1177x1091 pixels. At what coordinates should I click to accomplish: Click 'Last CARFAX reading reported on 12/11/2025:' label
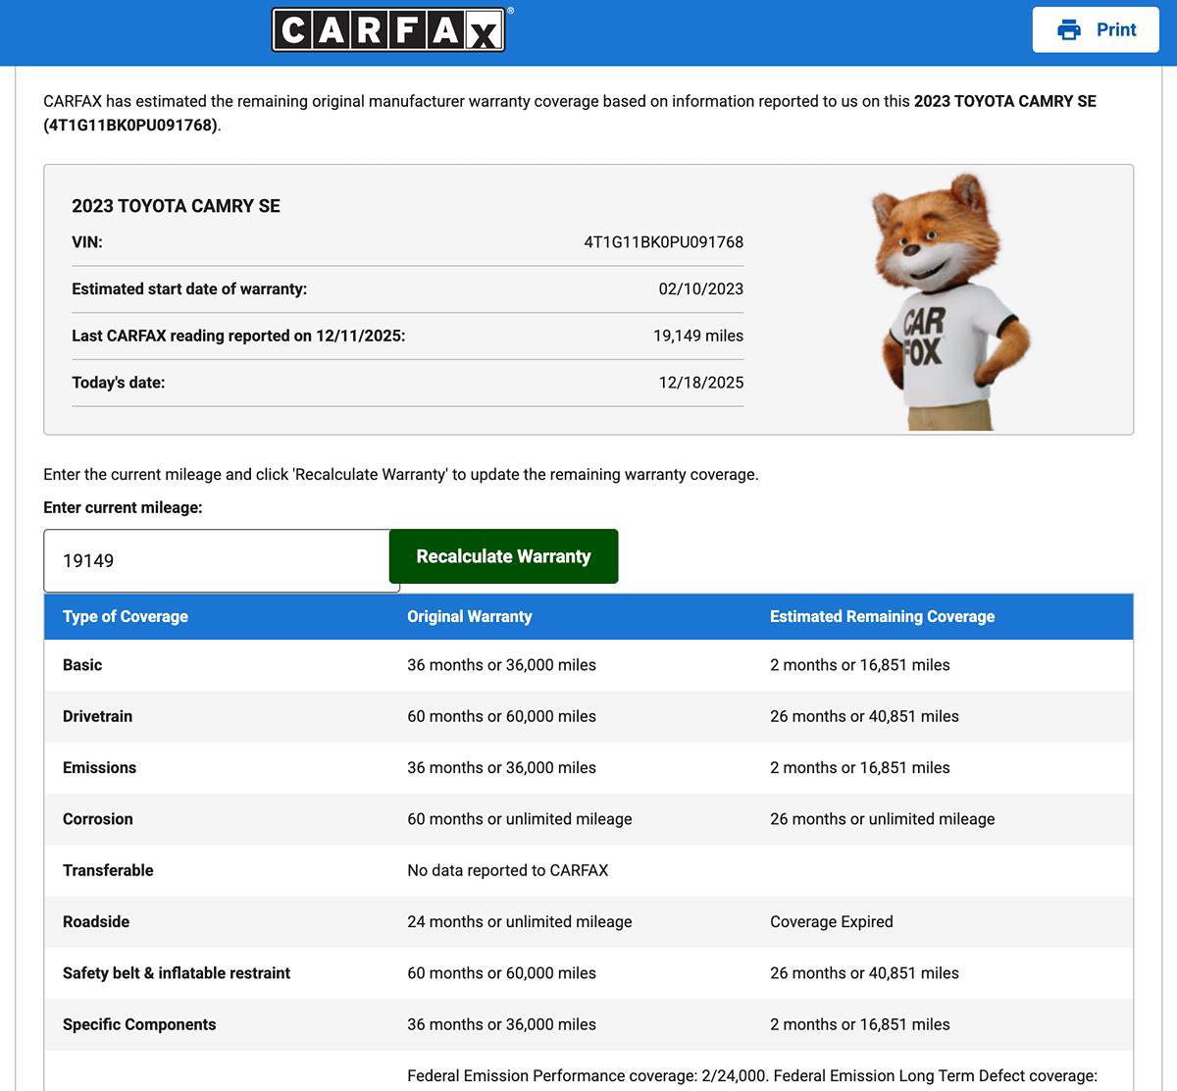pyautogui.click(x=238, y=336)
